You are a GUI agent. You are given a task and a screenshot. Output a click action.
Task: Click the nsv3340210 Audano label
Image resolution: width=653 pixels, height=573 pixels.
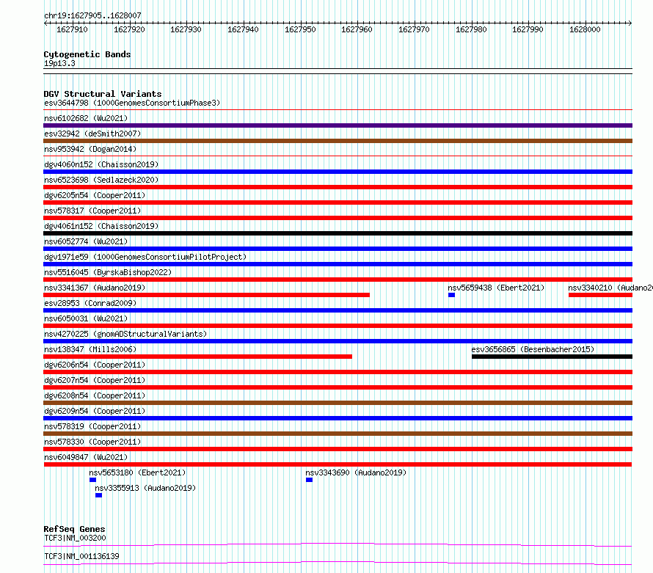pos(610,288)
